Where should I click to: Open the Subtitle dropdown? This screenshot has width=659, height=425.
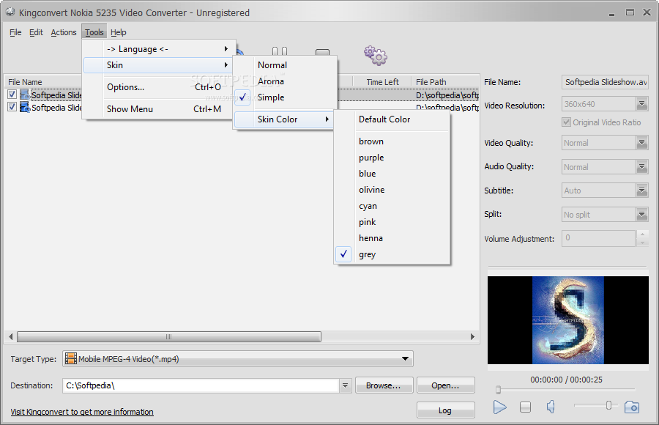pos(641,191)
